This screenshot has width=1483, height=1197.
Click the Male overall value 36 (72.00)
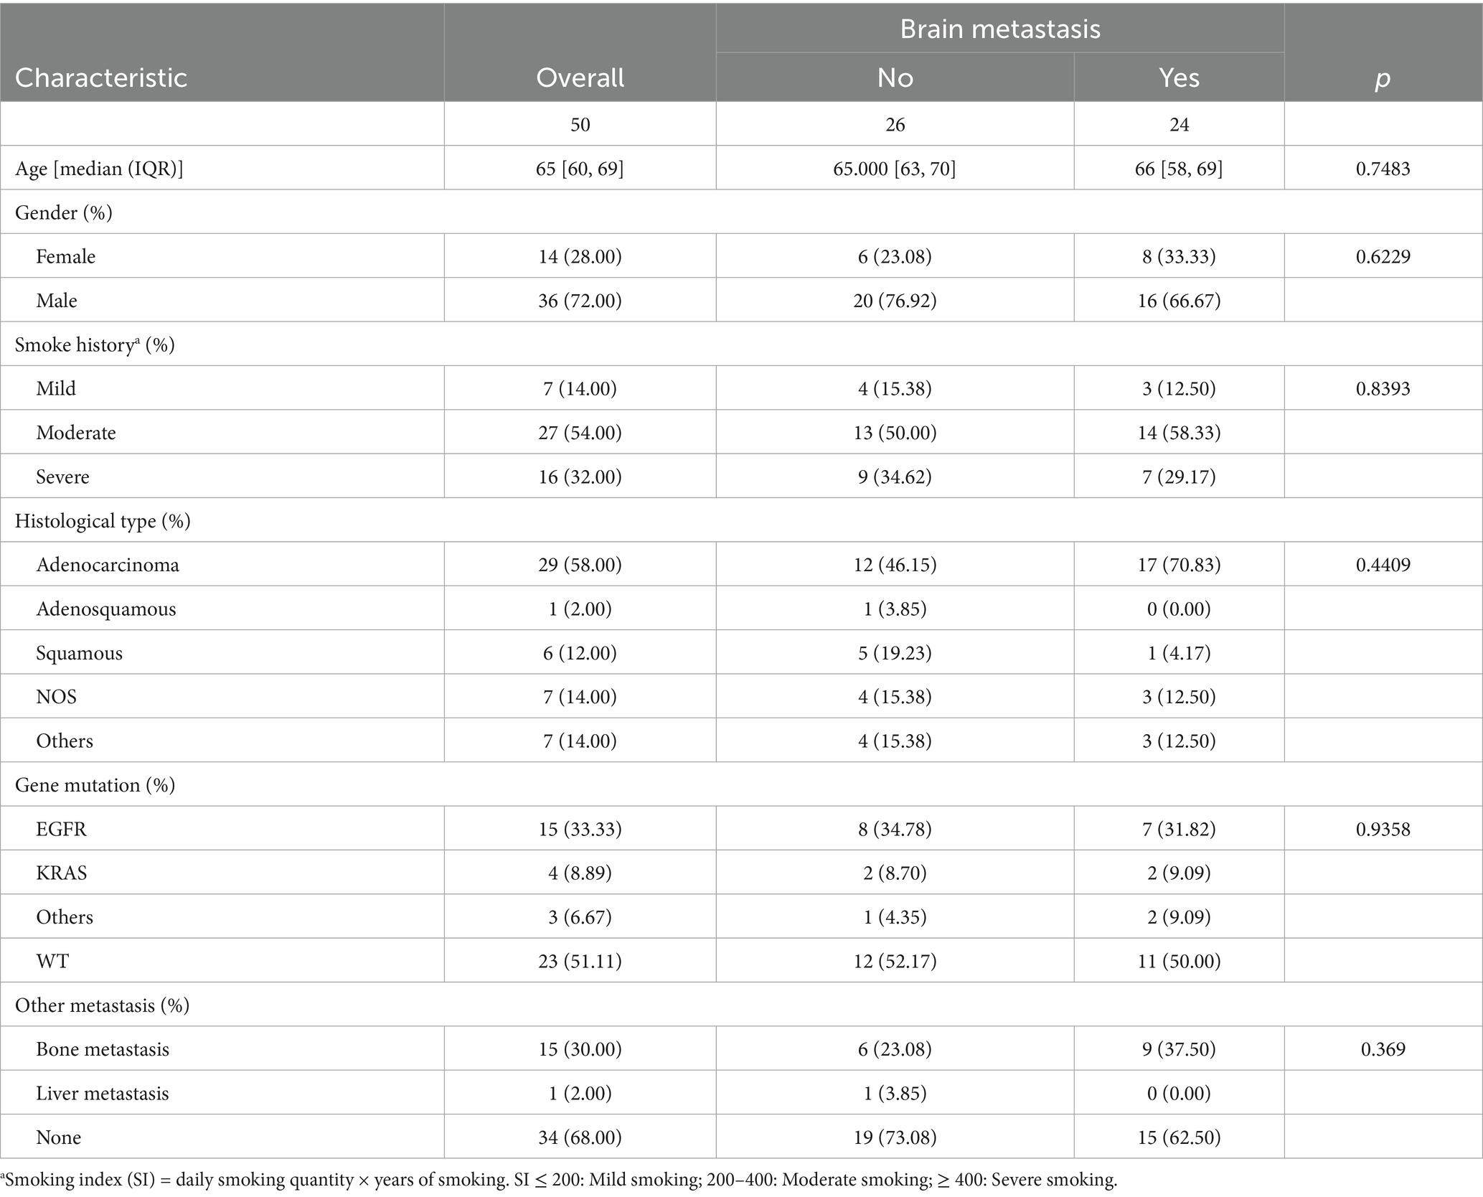pyautogui.click(x=580, y=301)
